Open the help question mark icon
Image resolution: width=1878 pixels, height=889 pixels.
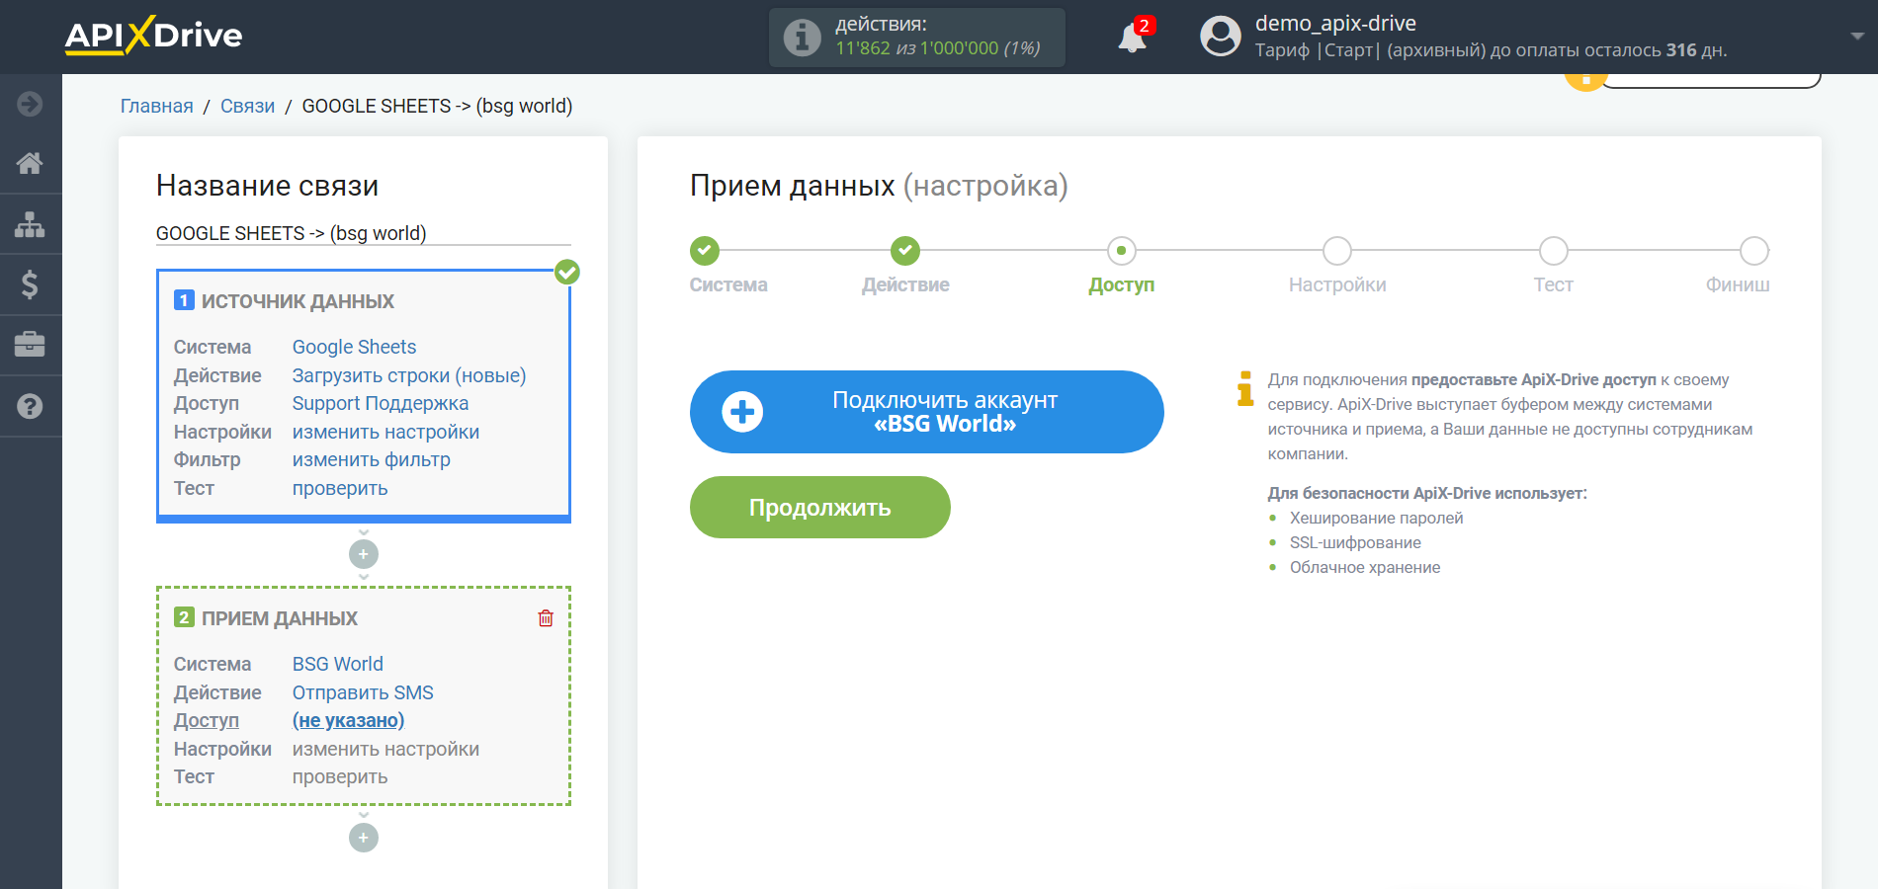[30, 406]
